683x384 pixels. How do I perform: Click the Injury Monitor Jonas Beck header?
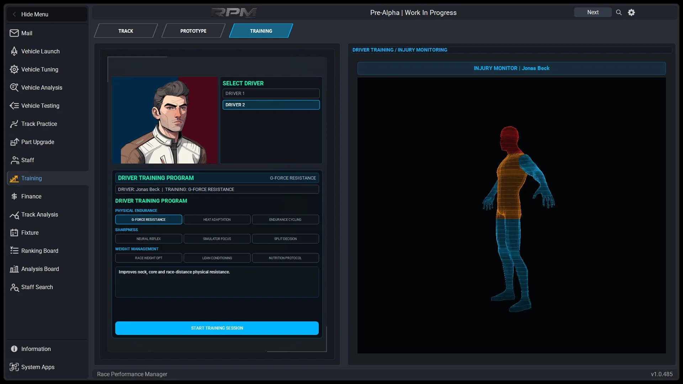pyautogui.click(x=512, y=68)
